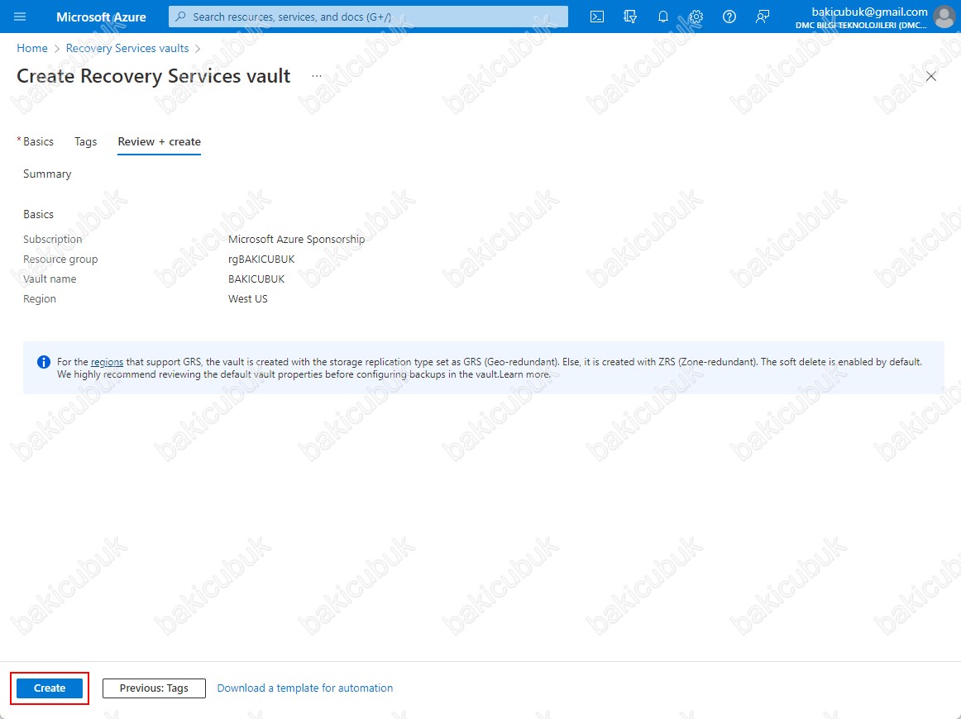Click the Create Recovery Services vault page title
This screenshot has height=719, width=961.
(154, 76)
